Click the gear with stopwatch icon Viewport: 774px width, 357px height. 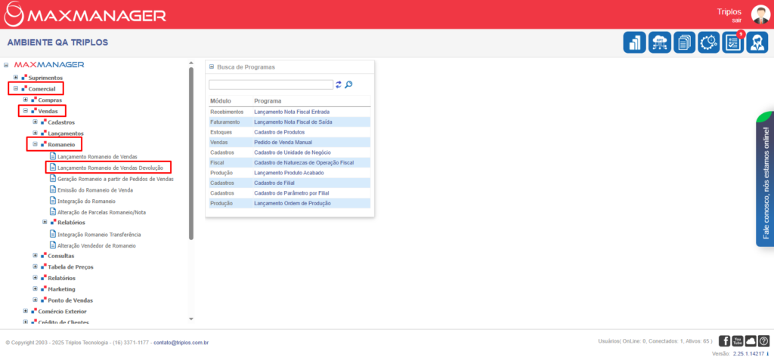click(x=709, y=43)
